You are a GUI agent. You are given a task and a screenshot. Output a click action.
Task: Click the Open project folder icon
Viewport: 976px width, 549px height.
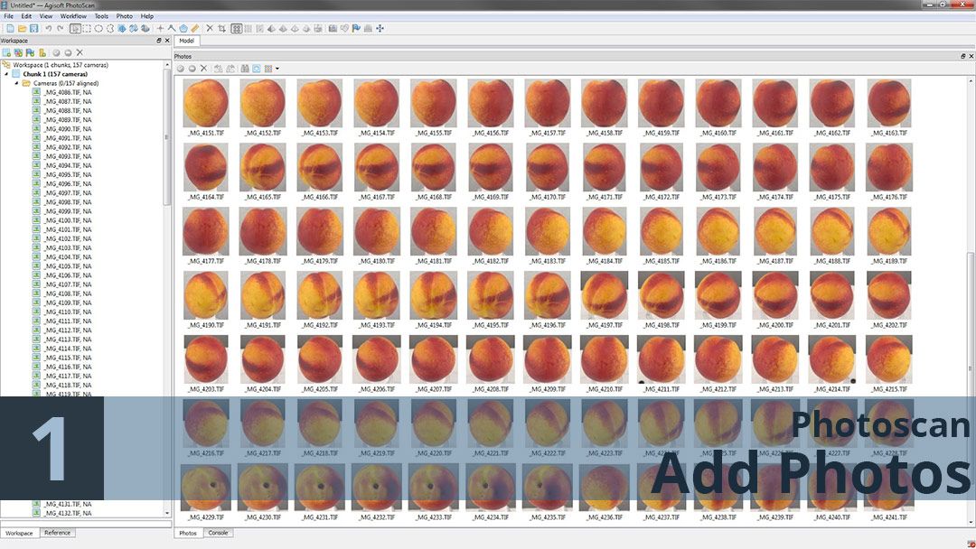[x=22, y=29]
